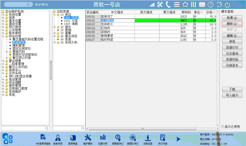Image resolution: width=246 pixels, height=146 pixels.
Task: Expand the 基本设置 tree node
Action: [3, 21]
